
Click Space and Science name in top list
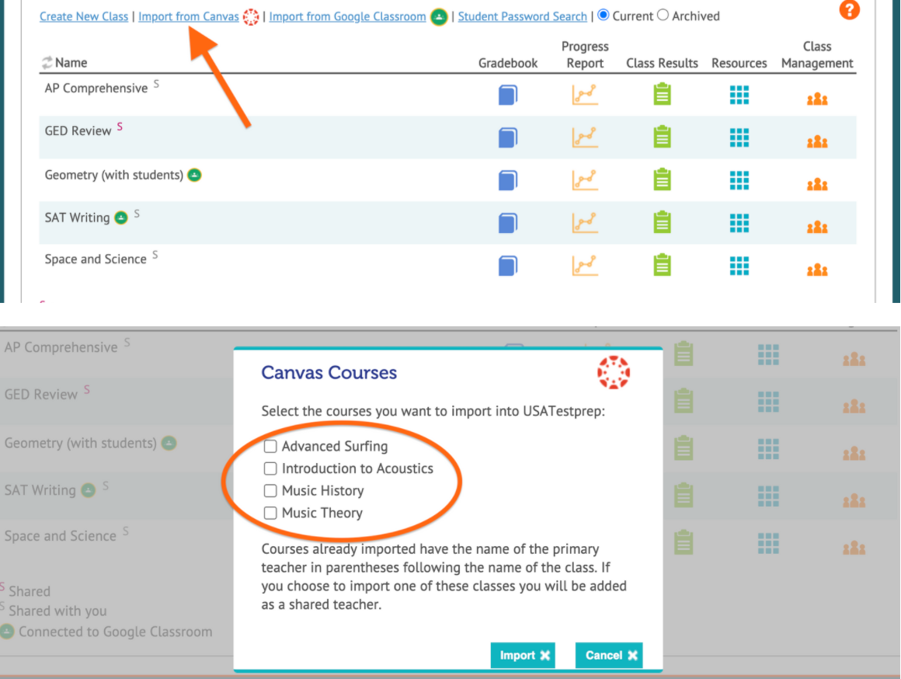(96, 259)
